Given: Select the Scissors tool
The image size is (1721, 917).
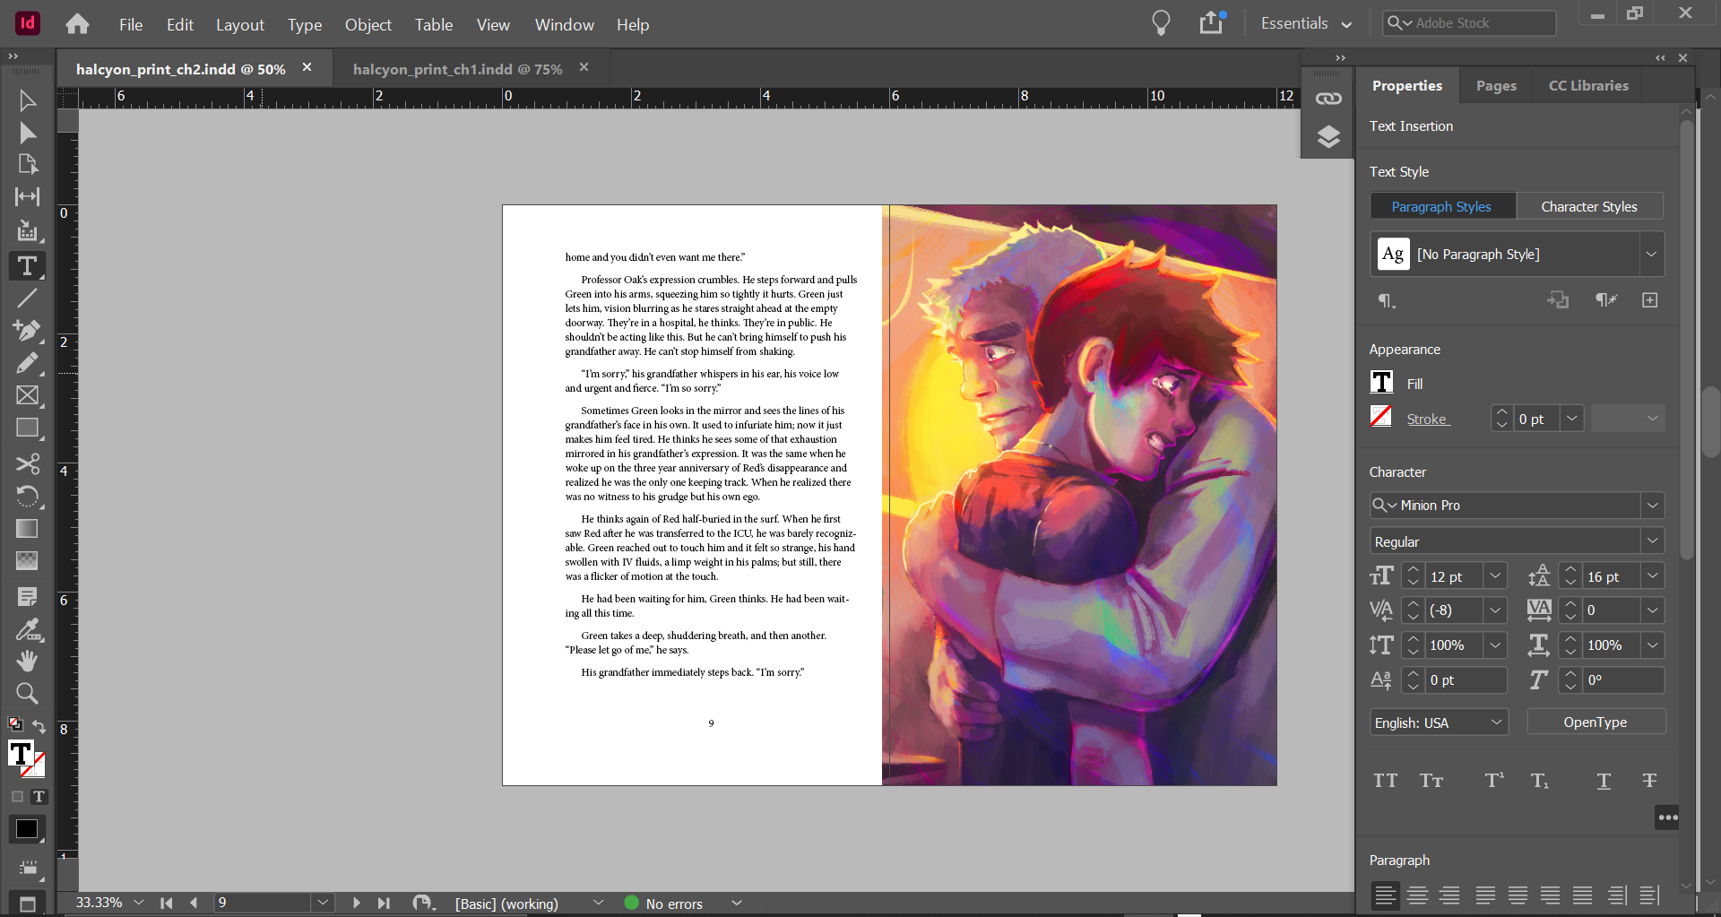Looking at the screenshot, I should coord(27,463).
